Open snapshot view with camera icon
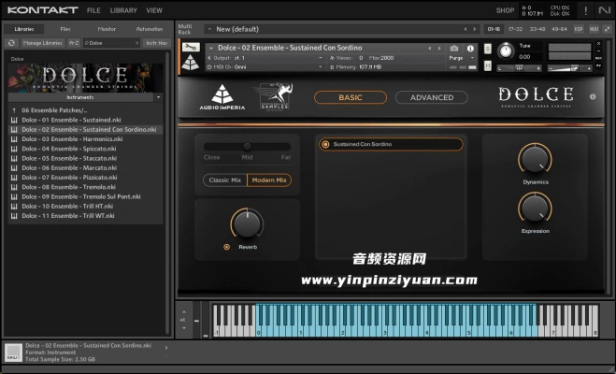This screenshot has height=374, width=616. tap(454, 49)
